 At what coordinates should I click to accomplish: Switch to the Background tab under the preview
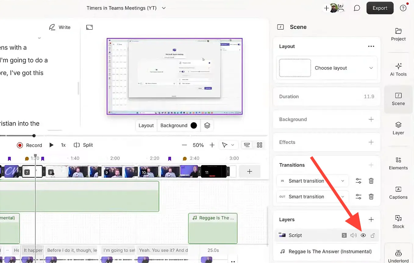click(174, 125)
